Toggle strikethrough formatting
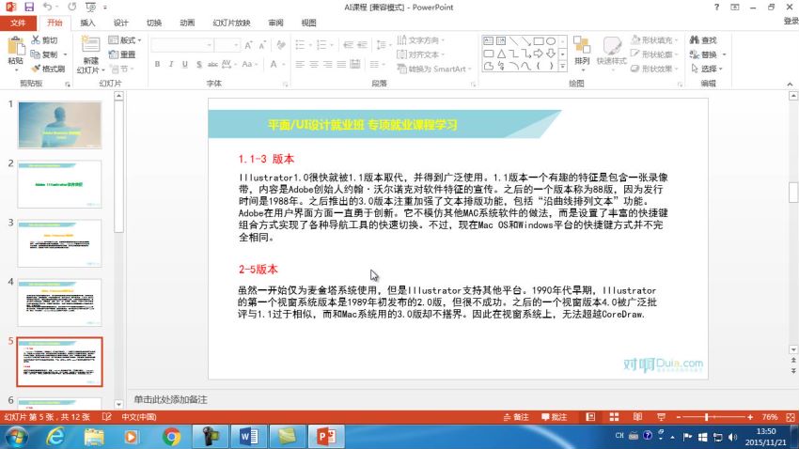 coord(212,64)
